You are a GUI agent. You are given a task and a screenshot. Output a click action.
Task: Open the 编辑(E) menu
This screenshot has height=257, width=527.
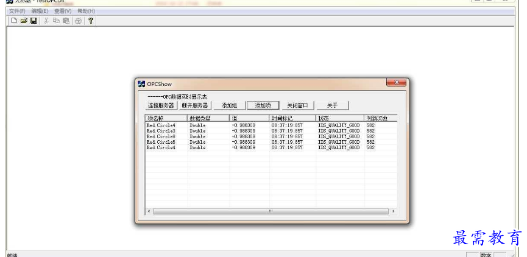tap(40, 11)
